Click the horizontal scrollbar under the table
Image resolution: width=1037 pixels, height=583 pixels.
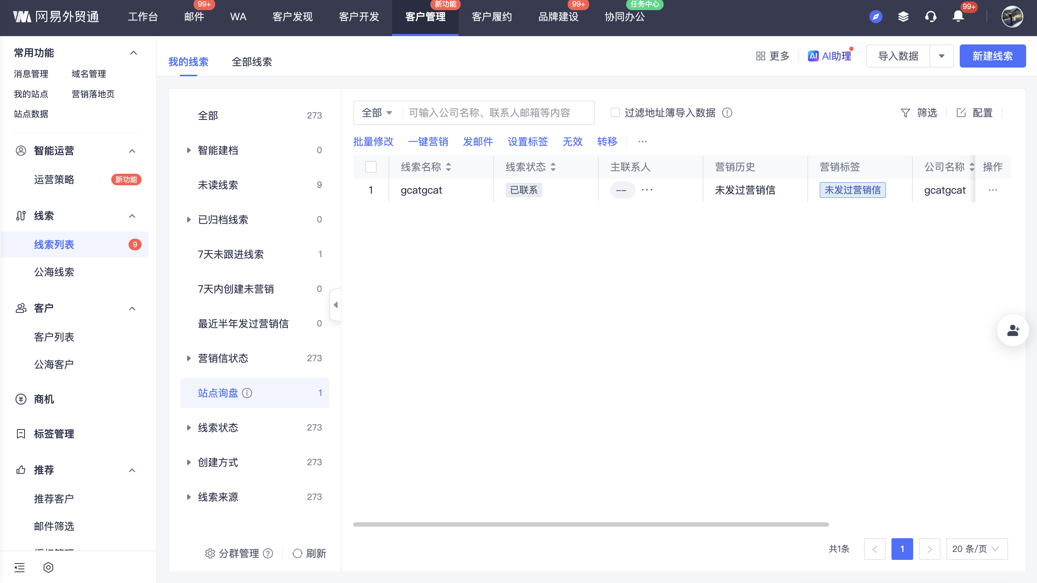click(591, 524)
